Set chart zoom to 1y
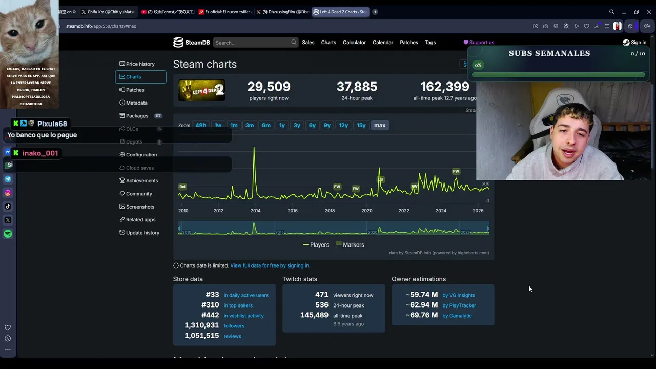Viewport: 656px width, 369px height. [282, 125]
